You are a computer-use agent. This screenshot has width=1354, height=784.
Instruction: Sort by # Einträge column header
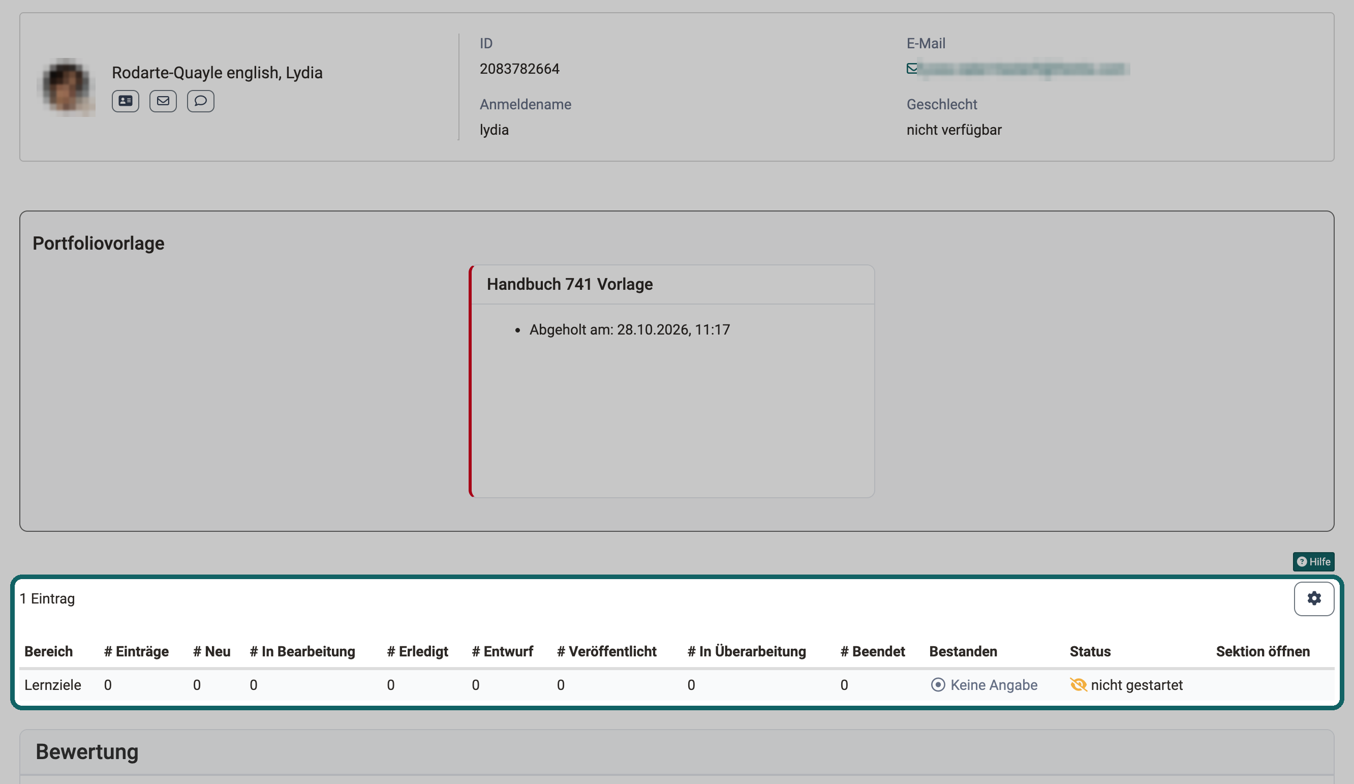(136, 651)
